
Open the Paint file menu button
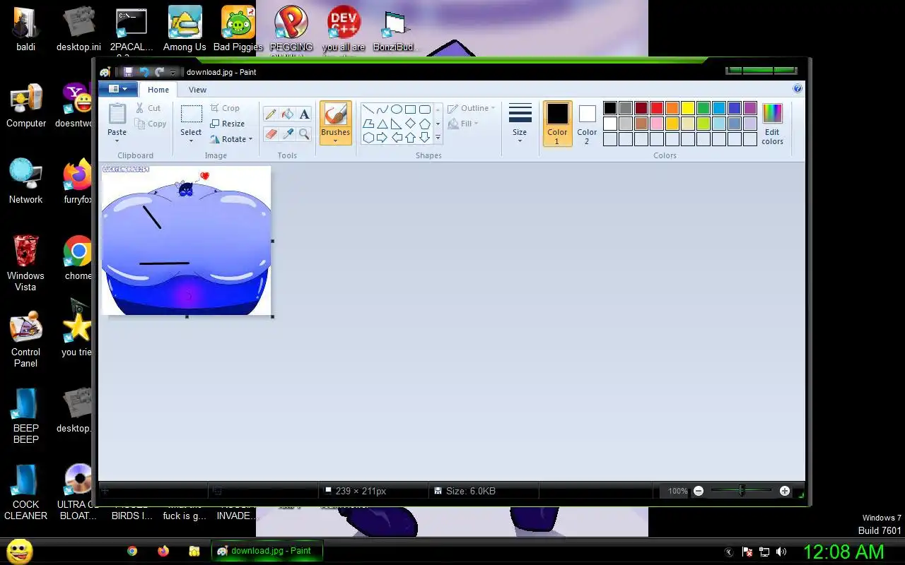click(x=117, y=89)
